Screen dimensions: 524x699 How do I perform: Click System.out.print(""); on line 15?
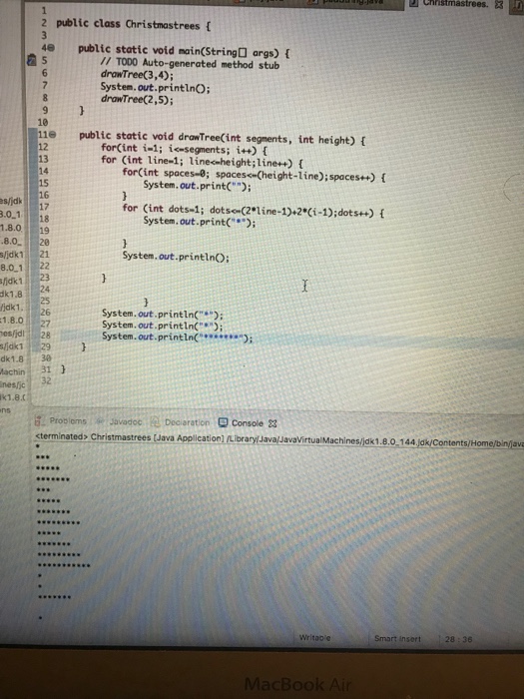point(197,186)
